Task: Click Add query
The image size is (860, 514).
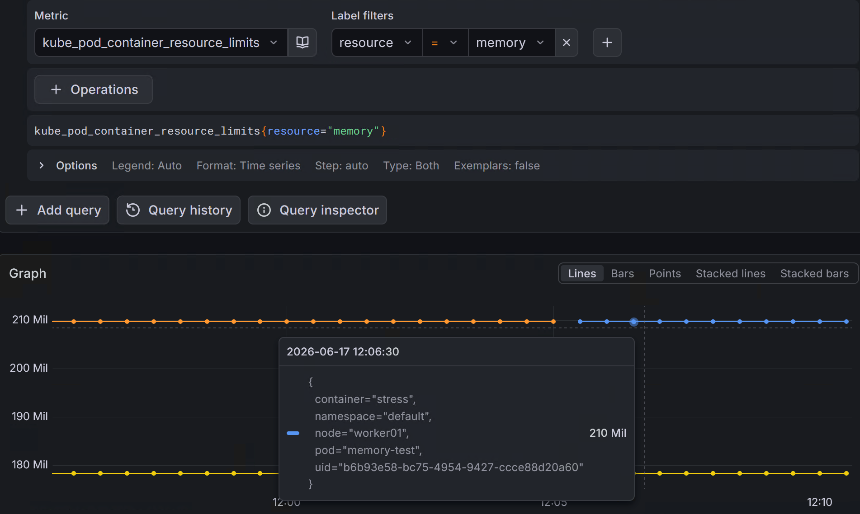Action: click(x=57, y=210)
